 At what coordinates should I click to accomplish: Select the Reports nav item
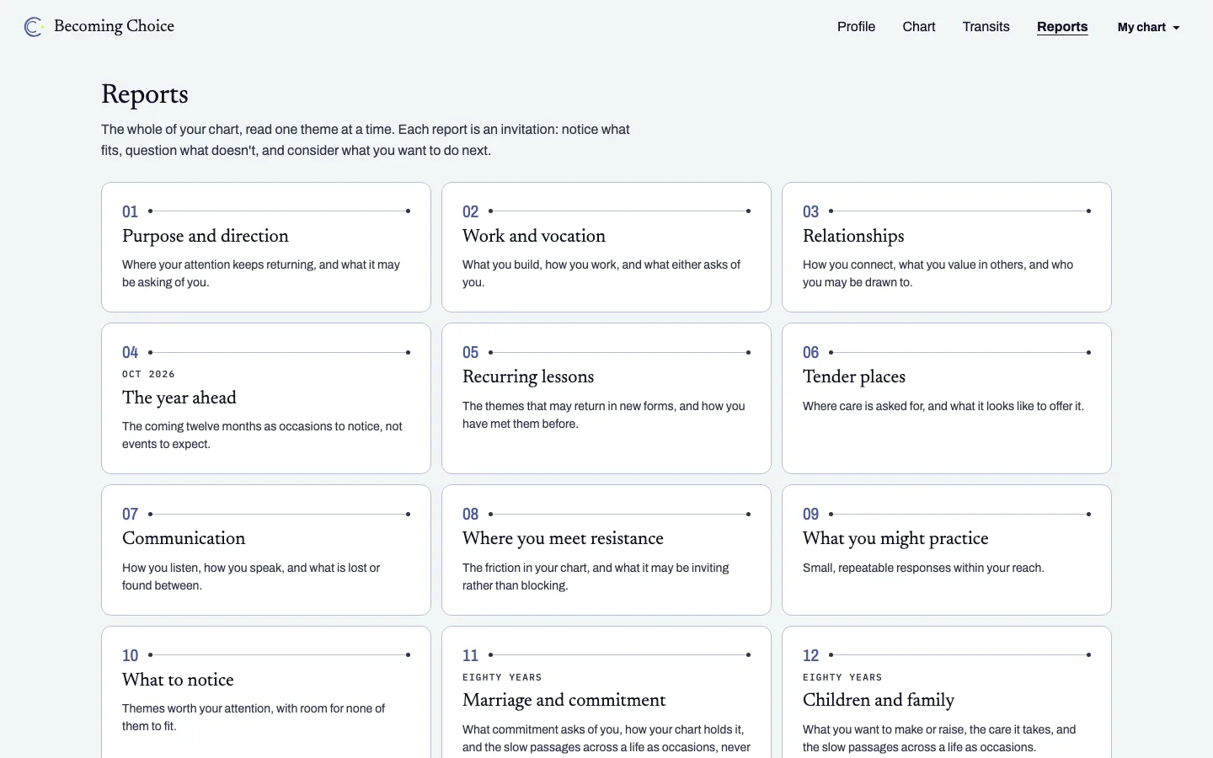pos(1062,27)
